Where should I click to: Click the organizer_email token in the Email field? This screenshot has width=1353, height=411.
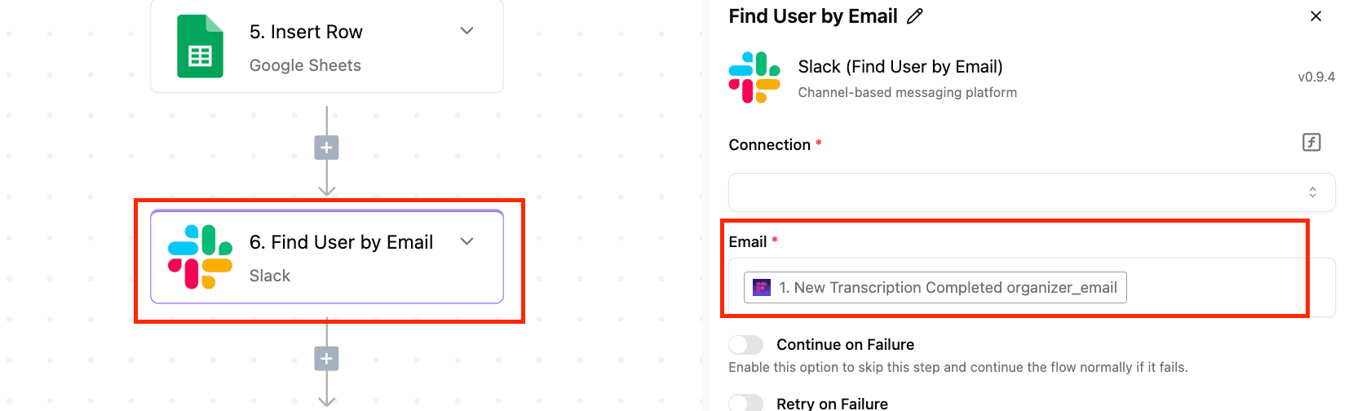935,287
